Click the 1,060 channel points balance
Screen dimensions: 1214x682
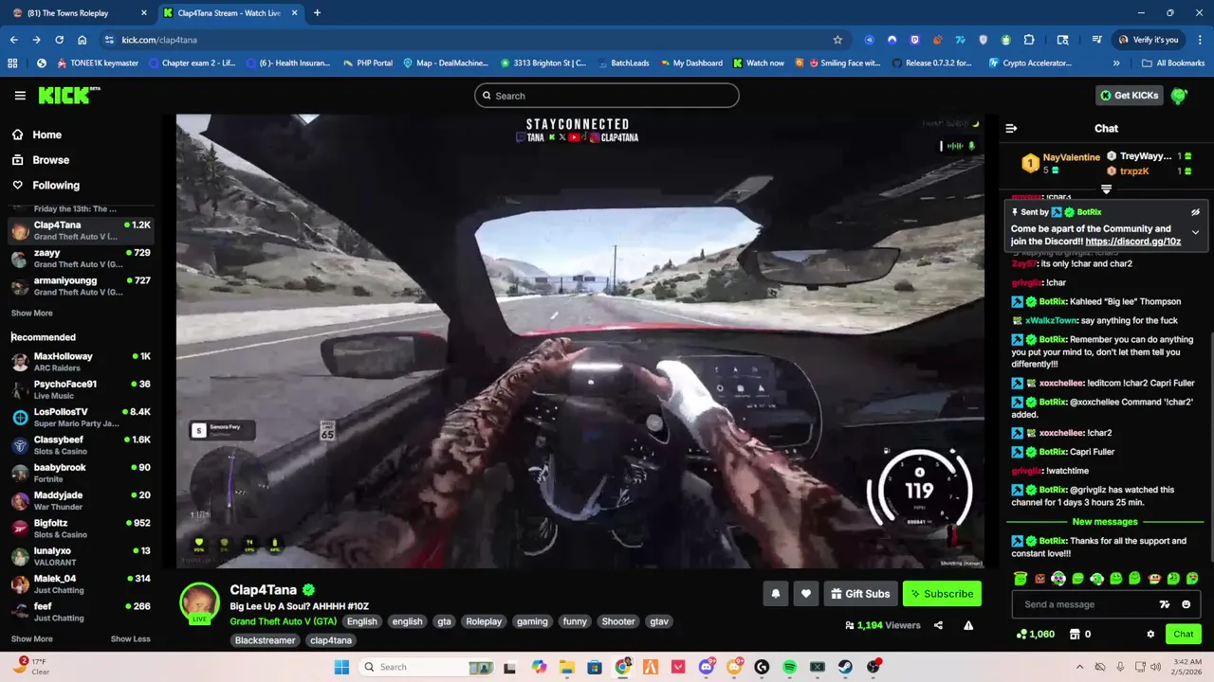pyautogui.click(x=1035, y=634)
